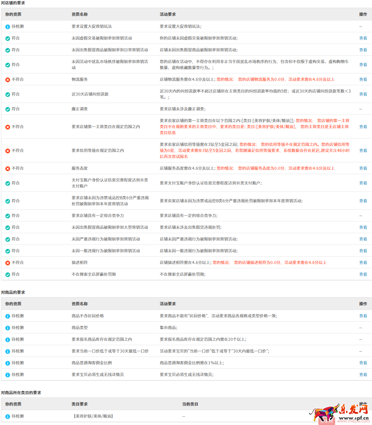Click the info icon on 要求报名商品库存在规定范围之内 row
Image resolution: width=372 pixels, height=425 pixels.
(x=7, y=339)
